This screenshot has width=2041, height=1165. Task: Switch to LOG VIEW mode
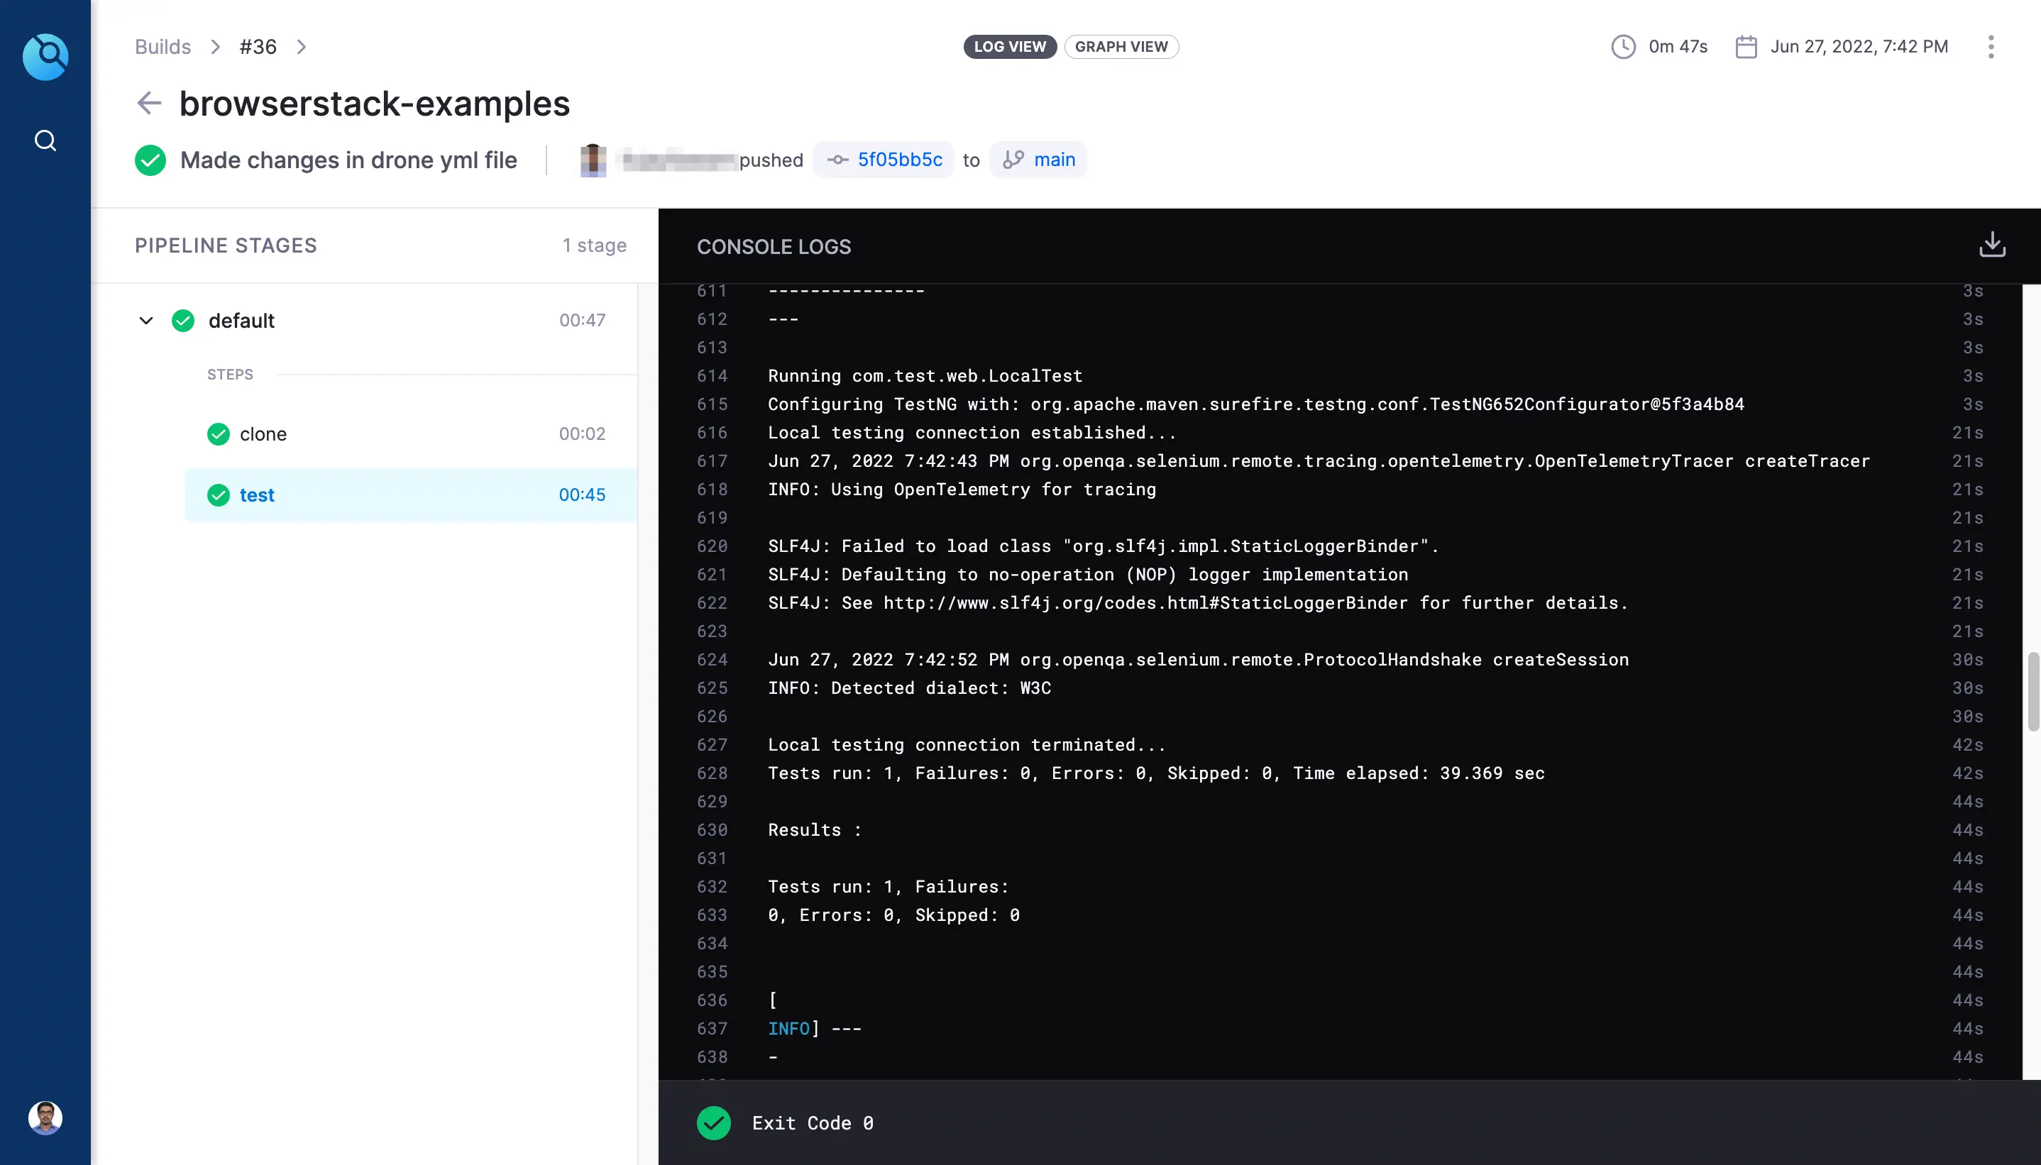click(1009, 46)
